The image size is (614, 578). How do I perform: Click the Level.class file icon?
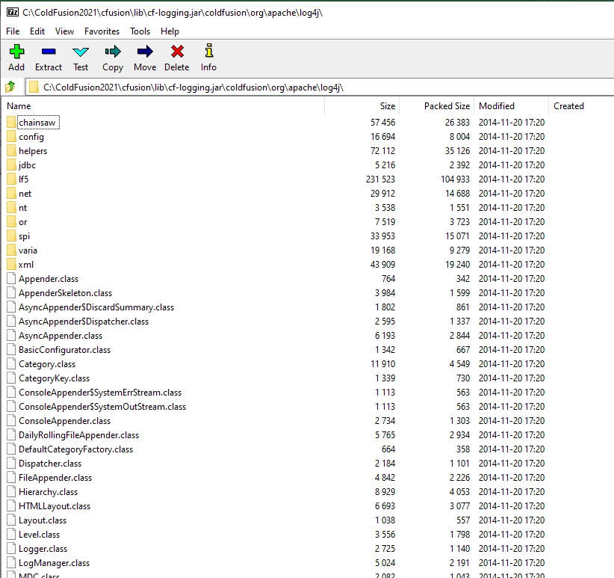(11, 535)
